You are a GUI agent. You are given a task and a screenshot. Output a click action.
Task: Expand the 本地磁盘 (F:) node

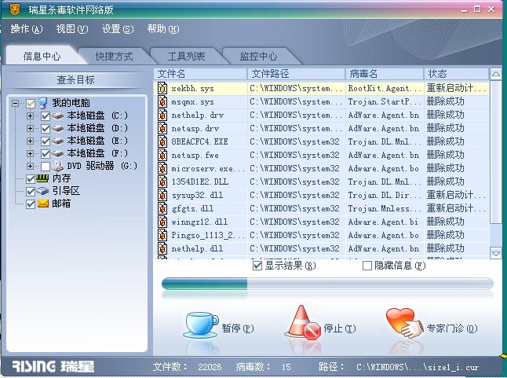click(30, 154)
